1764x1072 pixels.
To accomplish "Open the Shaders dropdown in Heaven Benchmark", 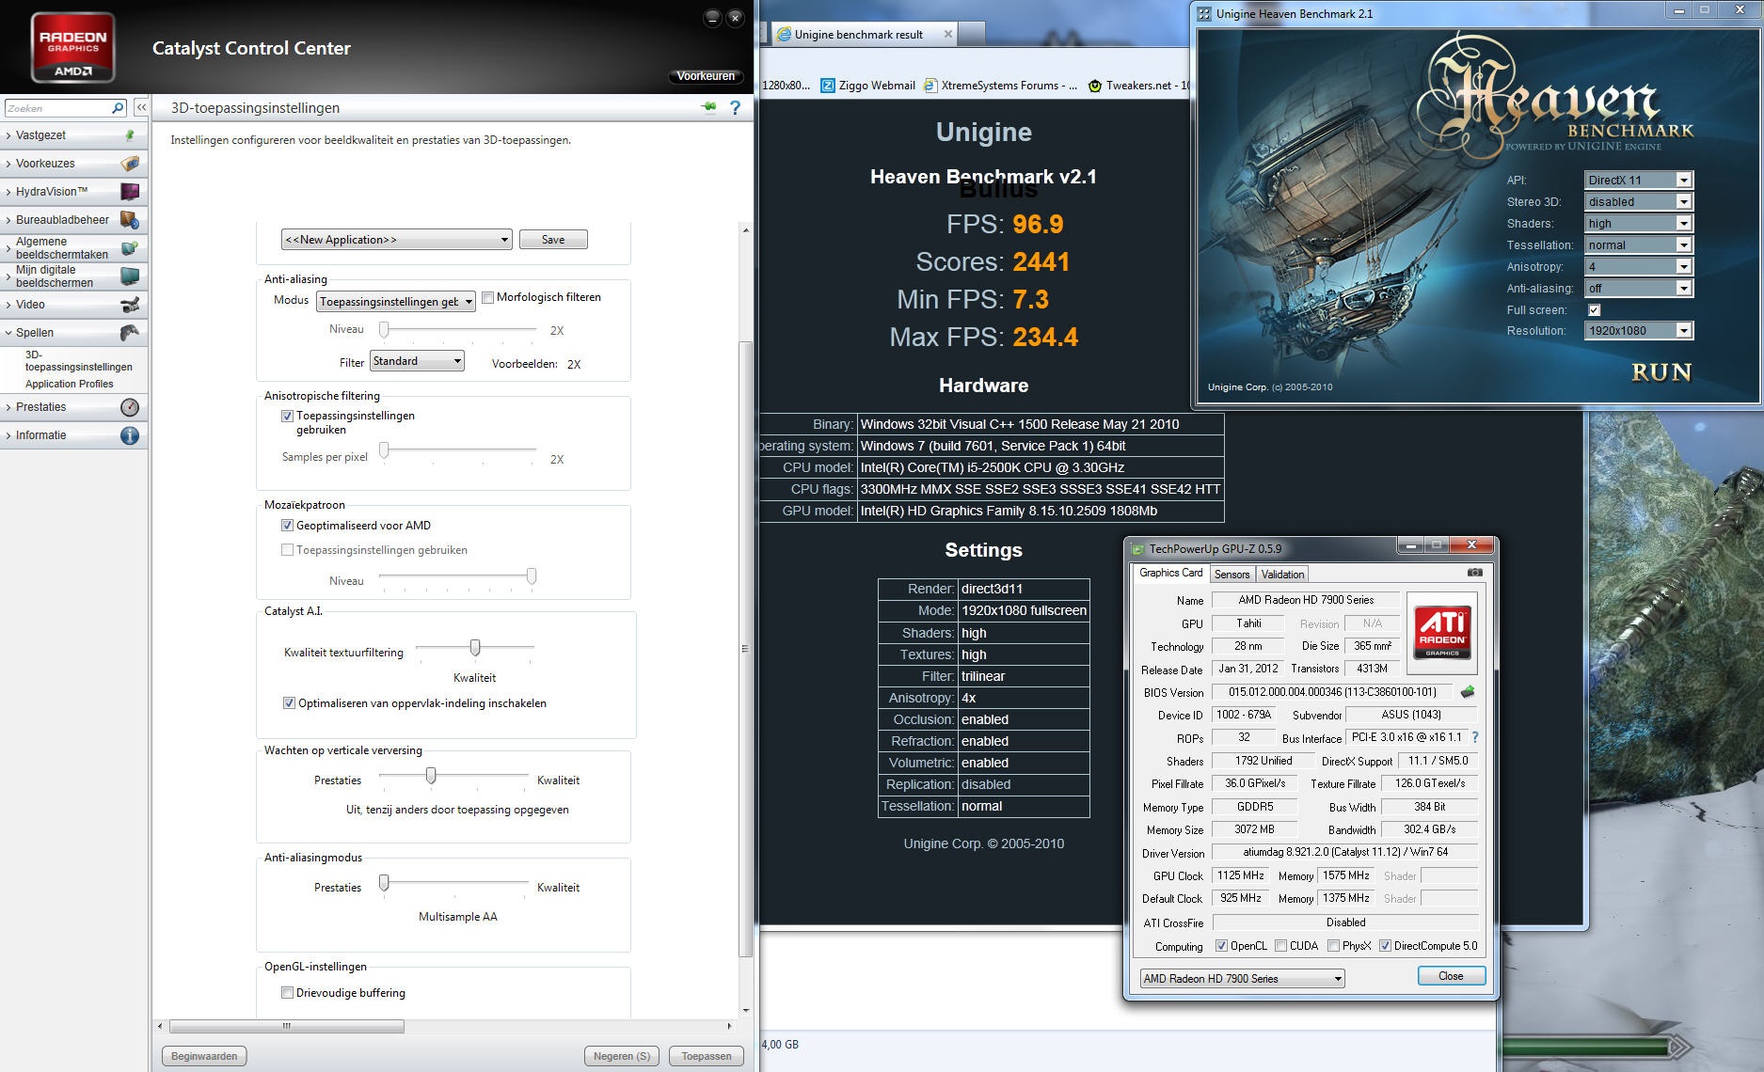I will pyautogui.click(x=1639, y=223).
